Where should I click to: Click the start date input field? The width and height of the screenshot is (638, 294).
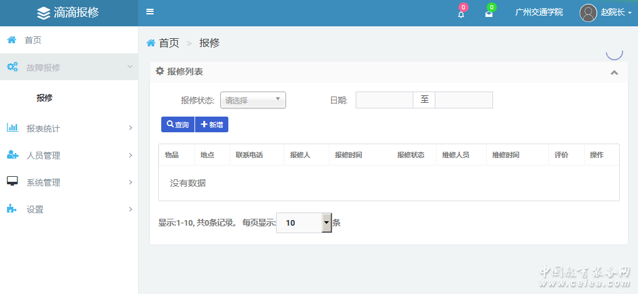click(384, 100)
